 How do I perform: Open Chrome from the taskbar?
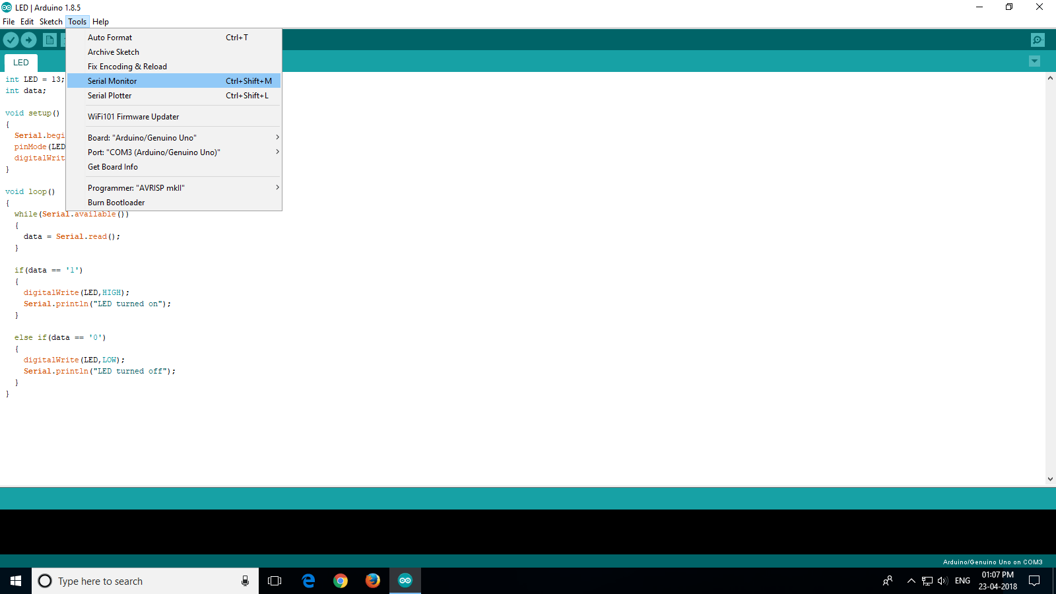click(341, 581)
